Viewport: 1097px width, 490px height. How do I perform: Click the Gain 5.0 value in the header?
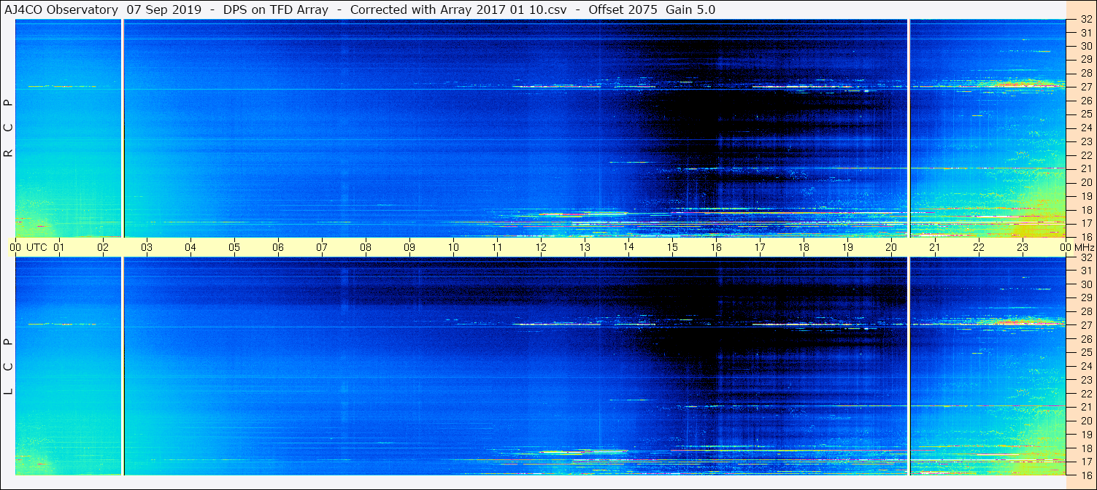(690, 9)
